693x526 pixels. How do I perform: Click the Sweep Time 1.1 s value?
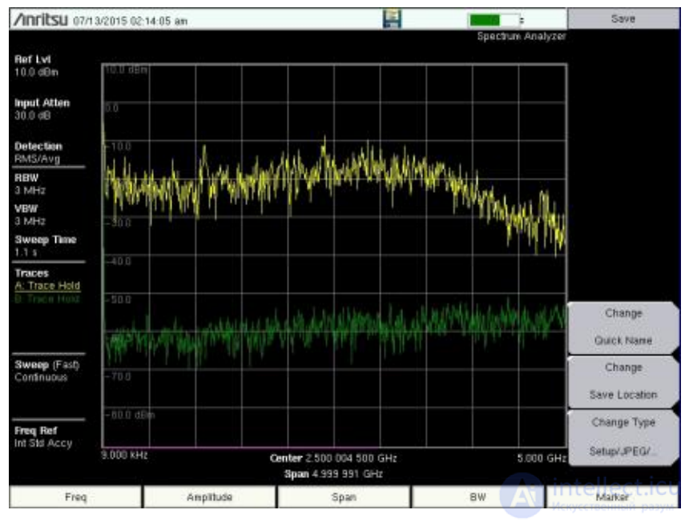tap(26, 253)
